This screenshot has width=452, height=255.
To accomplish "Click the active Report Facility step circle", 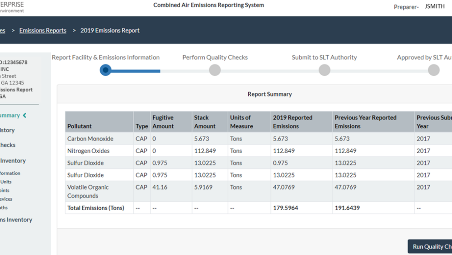I will click(x=105, y=70).
